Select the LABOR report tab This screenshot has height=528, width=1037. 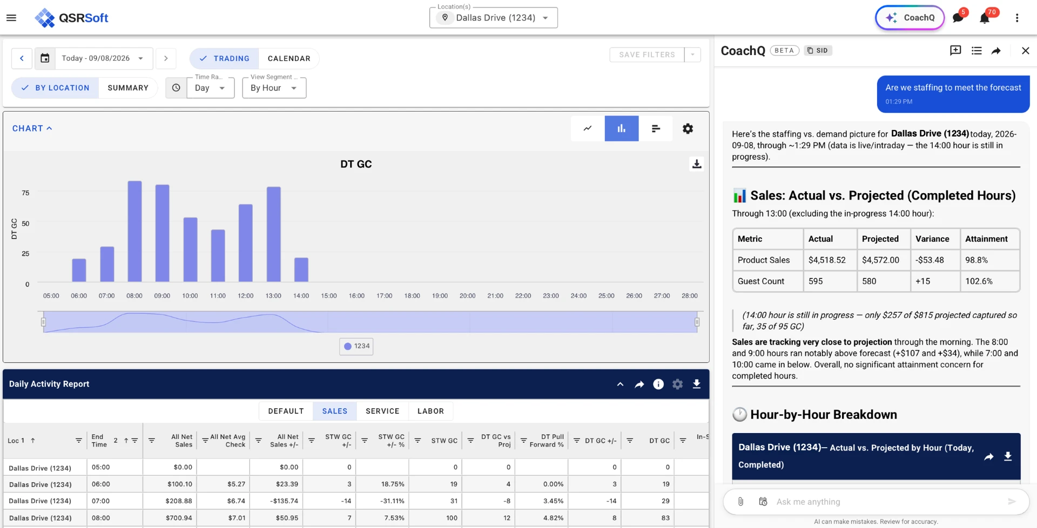coord(430,411)
